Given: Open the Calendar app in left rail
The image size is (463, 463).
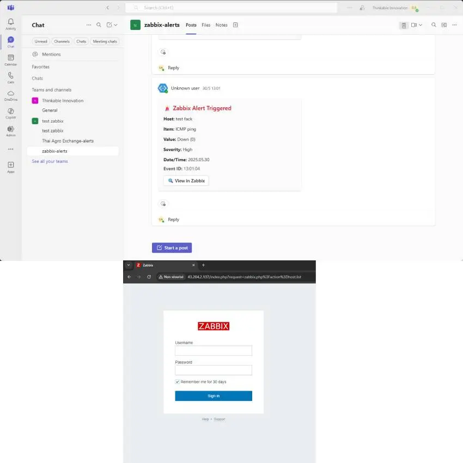Looking at the screenshot, I should (x=10, y=59).
